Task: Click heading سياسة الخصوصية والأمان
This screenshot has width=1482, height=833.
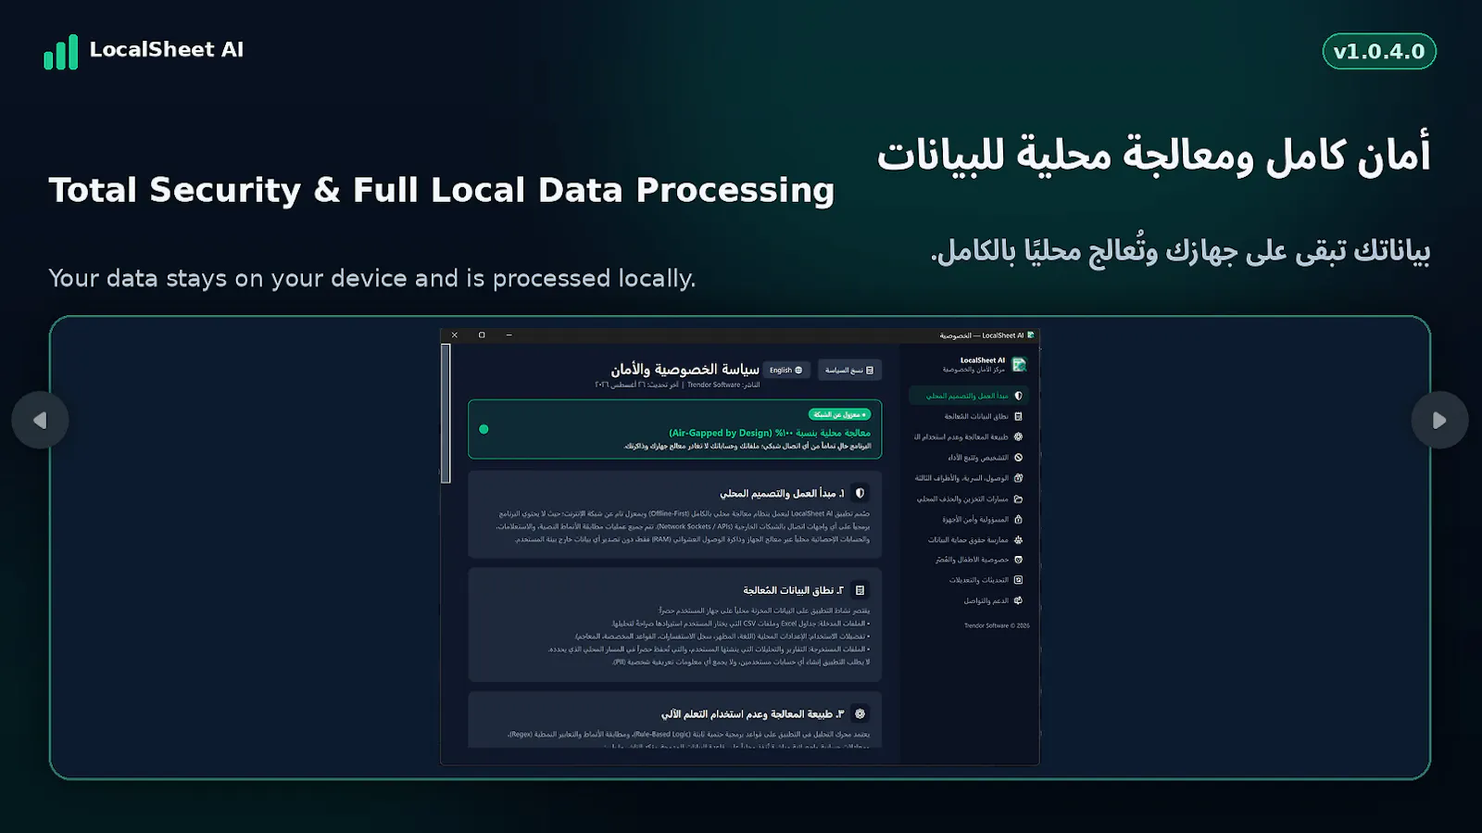Action: [x=684, y=369]
